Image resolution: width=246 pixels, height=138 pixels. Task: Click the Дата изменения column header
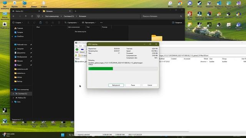(x=74, y=27)
